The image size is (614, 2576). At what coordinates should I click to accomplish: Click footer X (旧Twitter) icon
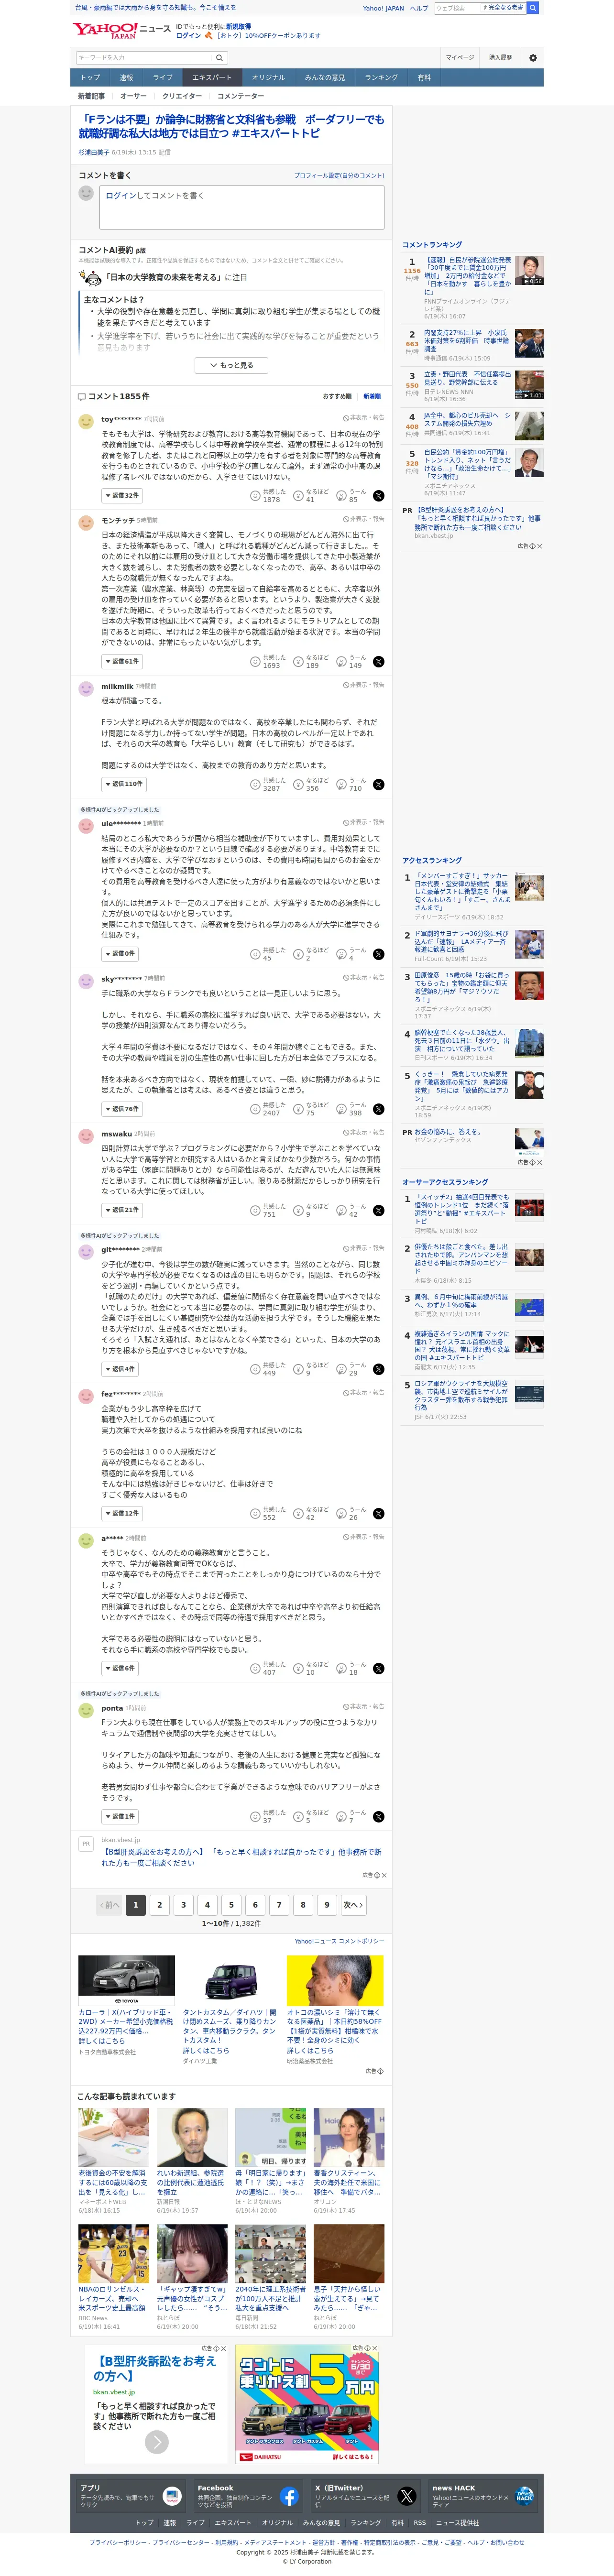(x=406, y=2496)
